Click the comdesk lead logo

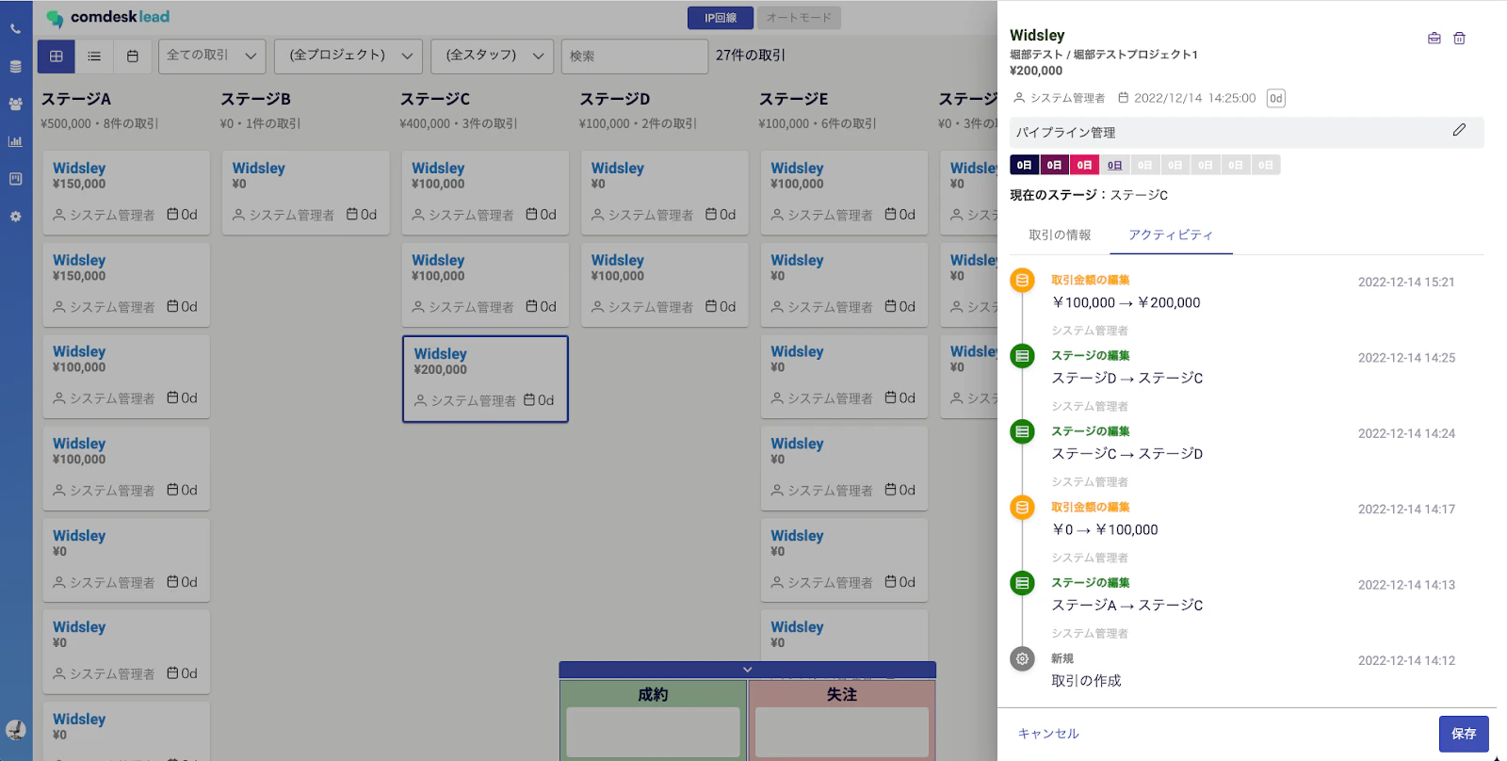click(x=107, y=18)
